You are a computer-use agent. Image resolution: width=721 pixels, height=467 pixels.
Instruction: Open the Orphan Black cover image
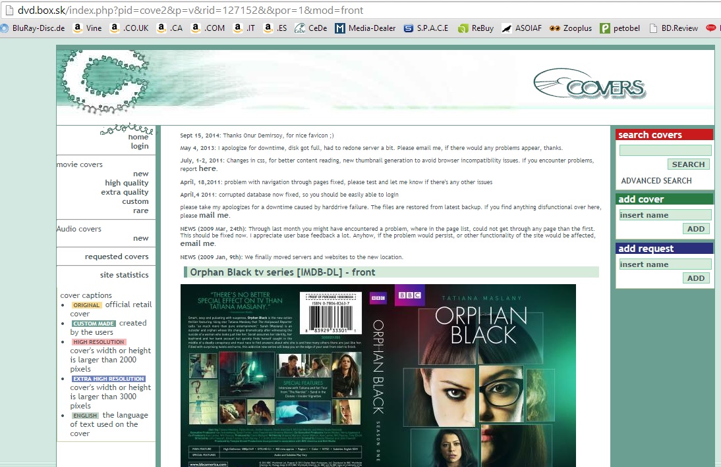pyautogui.click(x=378, y=375)
